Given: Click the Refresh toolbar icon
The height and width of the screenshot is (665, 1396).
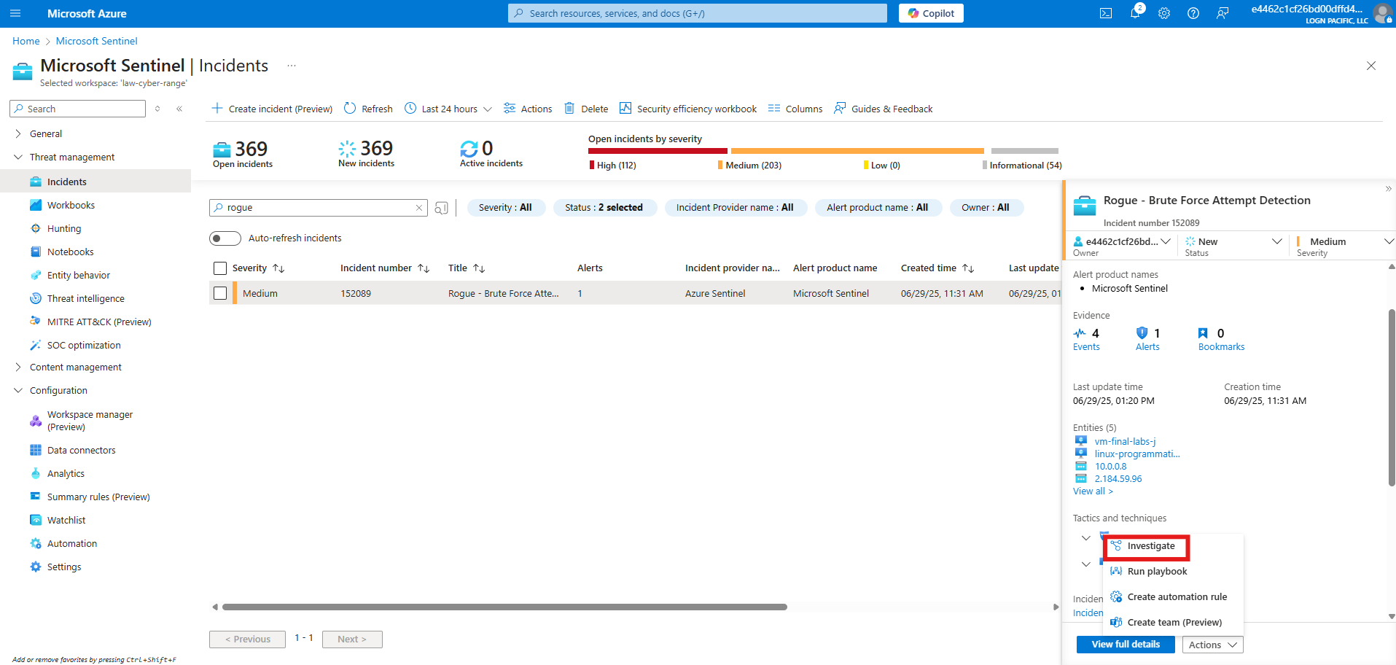Looking at the screenshot, I should (350, 108).
